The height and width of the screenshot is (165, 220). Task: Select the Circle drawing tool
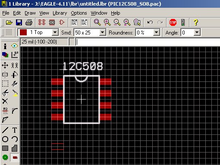pyautogui.click(x=5, y=139)
